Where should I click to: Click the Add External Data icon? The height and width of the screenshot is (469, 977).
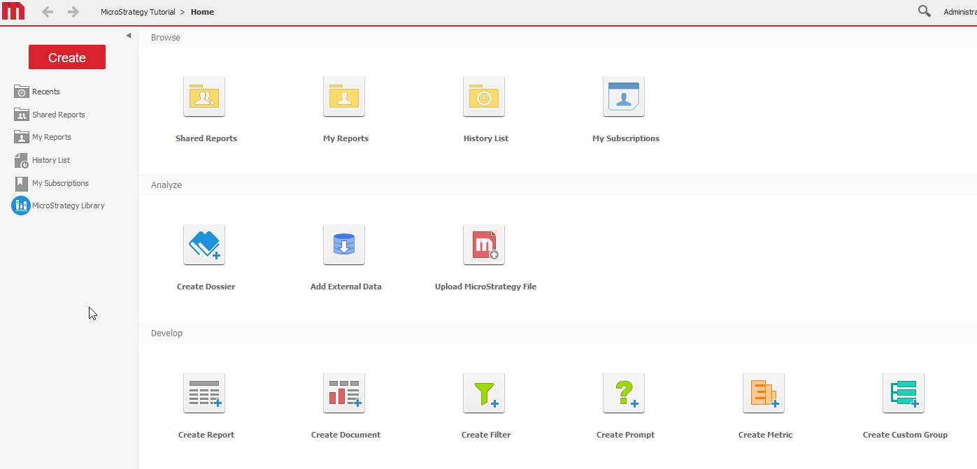(x=344, y=245)
